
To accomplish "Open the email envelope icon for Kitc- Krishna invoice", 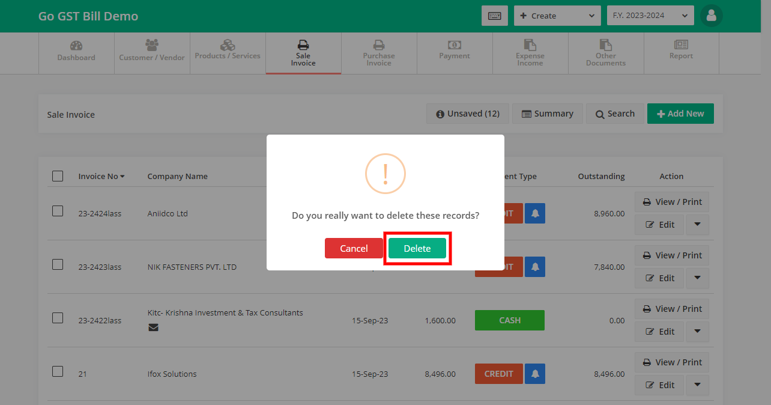I will click(153, 327).
